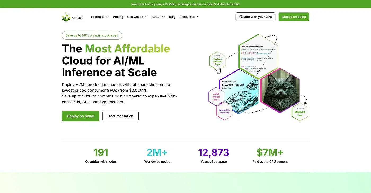The height and width of the screenshot is (193, 371).
Task: Click the Save up to 90% badge
Action: (92, 35)
